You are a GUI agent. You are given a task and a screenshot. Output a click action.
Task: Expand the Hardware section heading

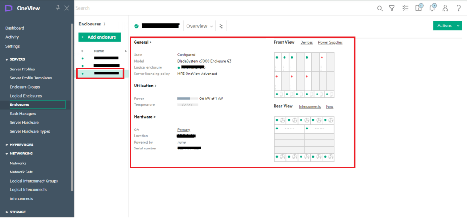click(145, 117)
